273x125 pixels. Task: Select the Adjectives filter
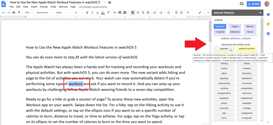pos(235,32)
